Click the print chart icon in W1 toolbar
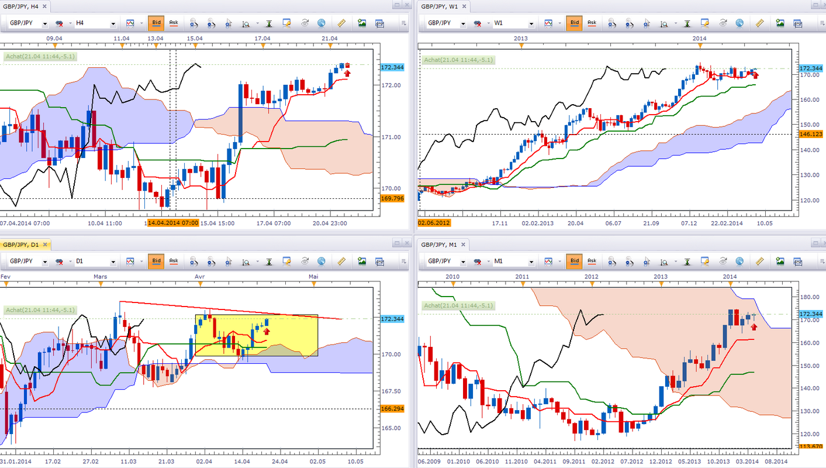Viewport: 826px width, 468px height. (797, 23)
